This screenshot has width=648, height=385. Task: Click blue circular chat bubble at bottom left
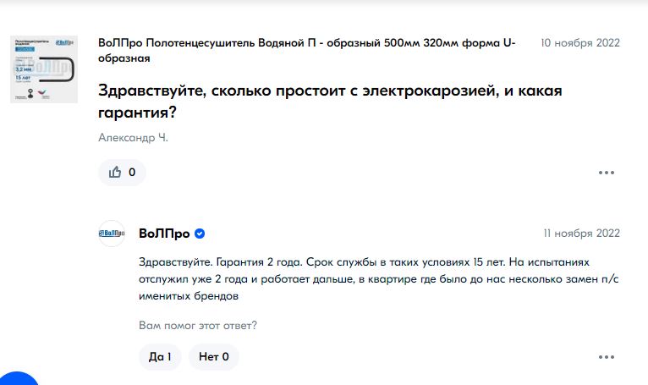[18, 380]
